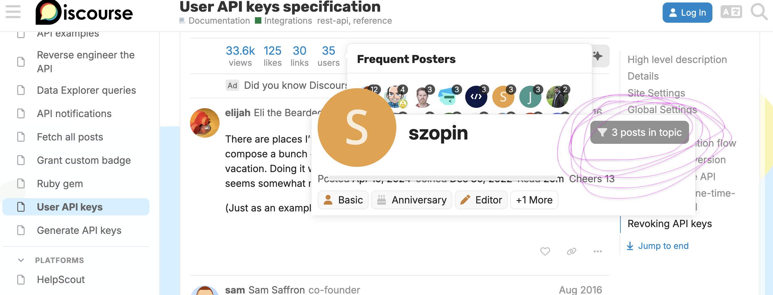
Task: Click szopin's large orange avatar
Action: tap(357, 128)
